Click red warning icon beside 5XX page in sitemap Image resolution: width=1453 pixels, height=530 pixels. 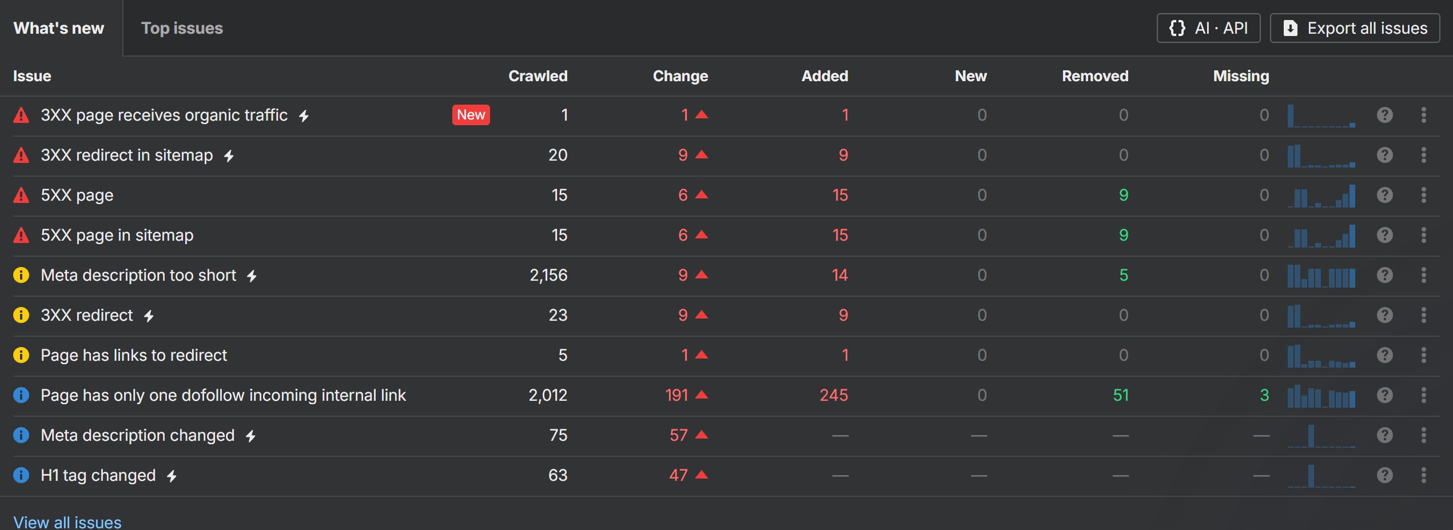tap(21, 235)
